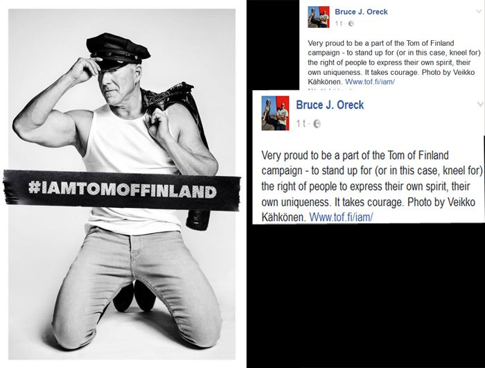Click the enlarged post's text paragraph

point(371,186)
